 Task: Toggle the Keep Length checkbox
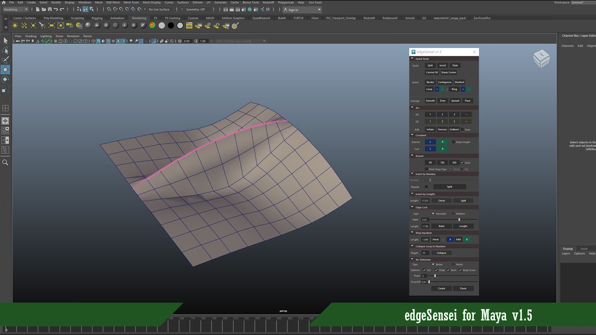pyautogui.click(x=454, y=142)
